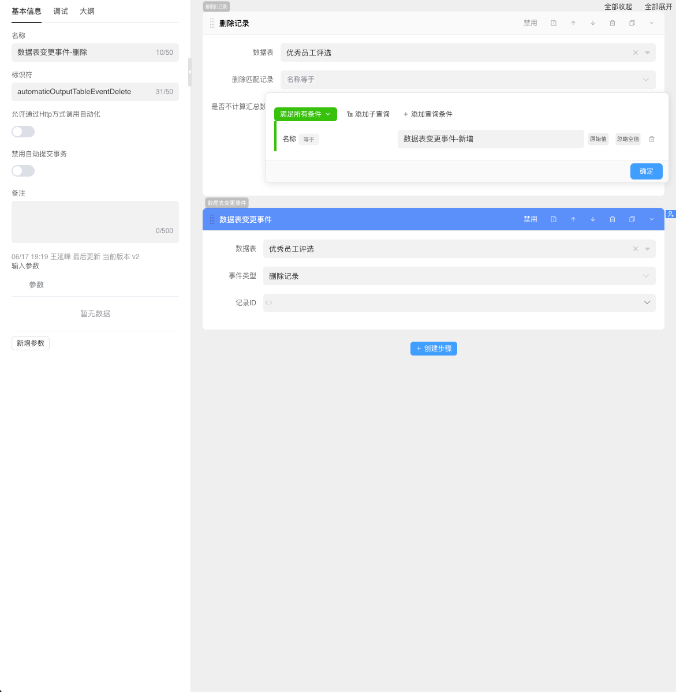The width and height of the screenshot is (676, 692).
Task: Move the 删除记录 step down
Action: click(x=593, y=24)
